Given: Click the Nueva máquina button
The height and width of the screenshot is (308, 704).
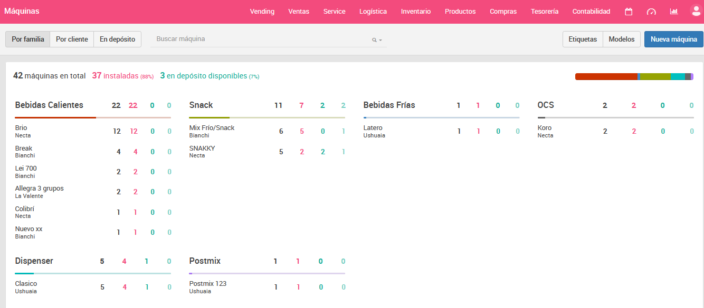Looking at the screenshot, I should tap(674, 39).
